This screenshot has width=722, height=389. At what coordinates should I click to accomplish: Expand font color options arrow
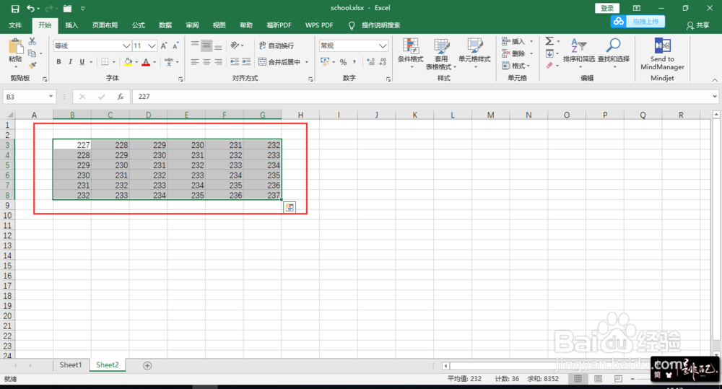coord(155,62)
